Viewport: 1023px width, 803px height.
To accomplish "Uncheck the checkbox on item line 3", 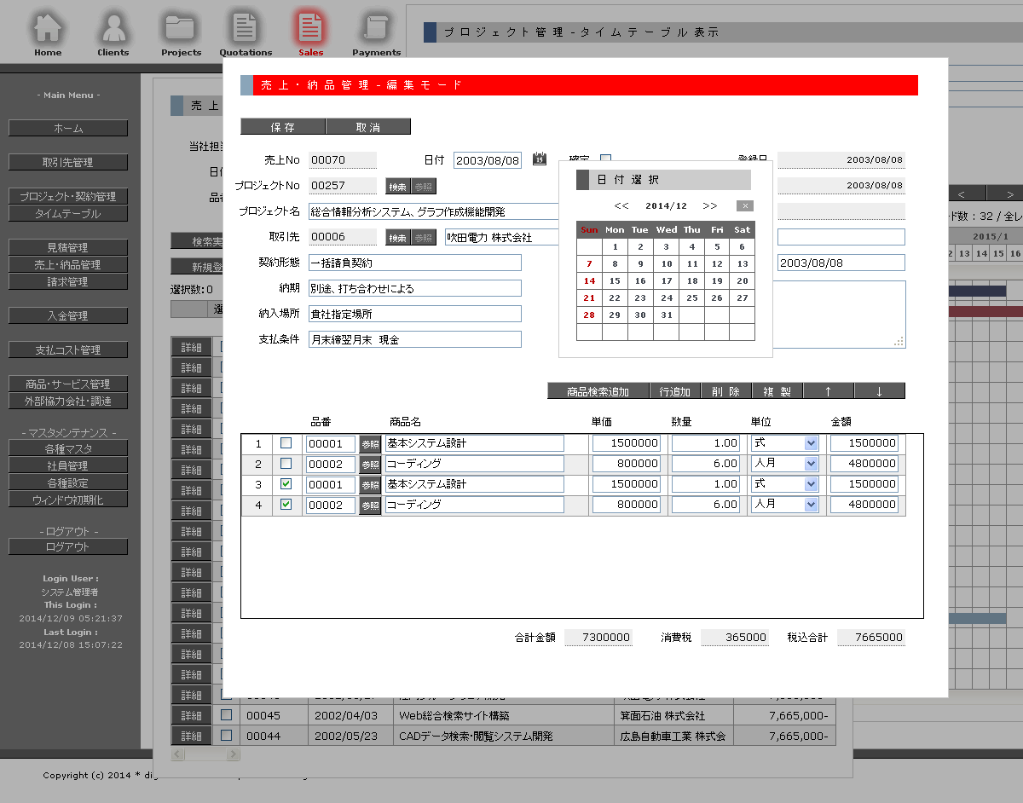I will pos(286,483).
